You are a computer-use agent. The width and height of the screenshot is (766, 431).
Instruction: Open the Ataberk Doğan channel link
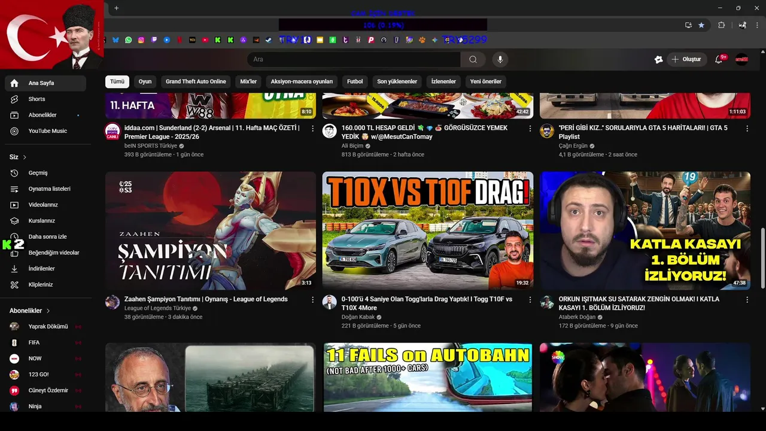(x=577, y=317)
